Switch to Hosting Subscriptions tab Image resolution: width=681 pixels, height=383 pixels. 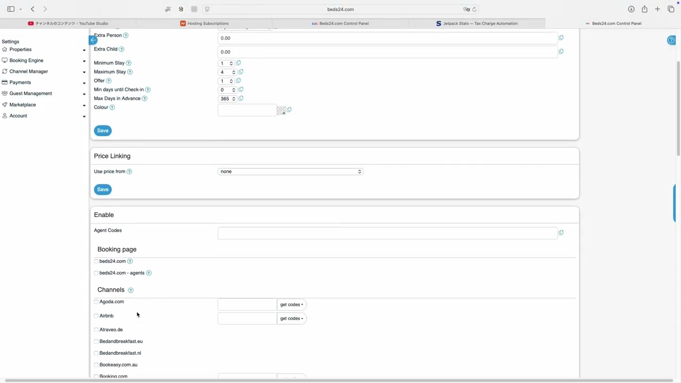point(204,23)
